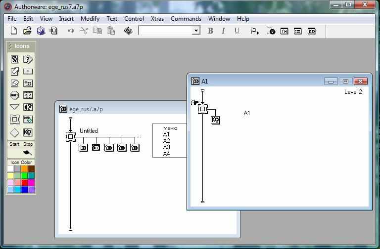Open the Control Panel toolbar icon
The width and height of the screenshot is (380, 249).
click(x=271, y=31)
